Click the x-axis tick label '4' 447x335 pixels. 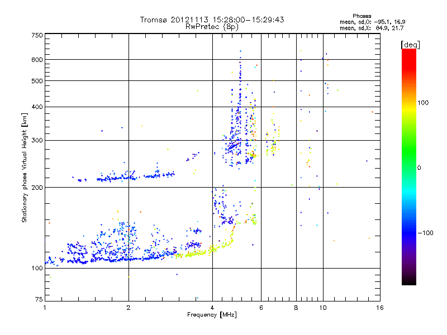coord(212,308)
